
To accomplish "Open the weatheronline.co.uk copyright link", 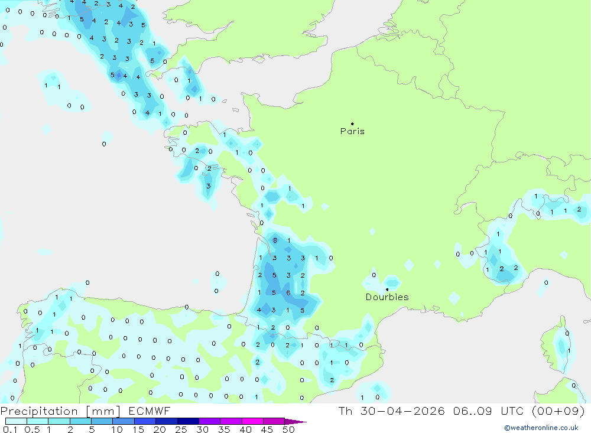I will coord(541,428).
